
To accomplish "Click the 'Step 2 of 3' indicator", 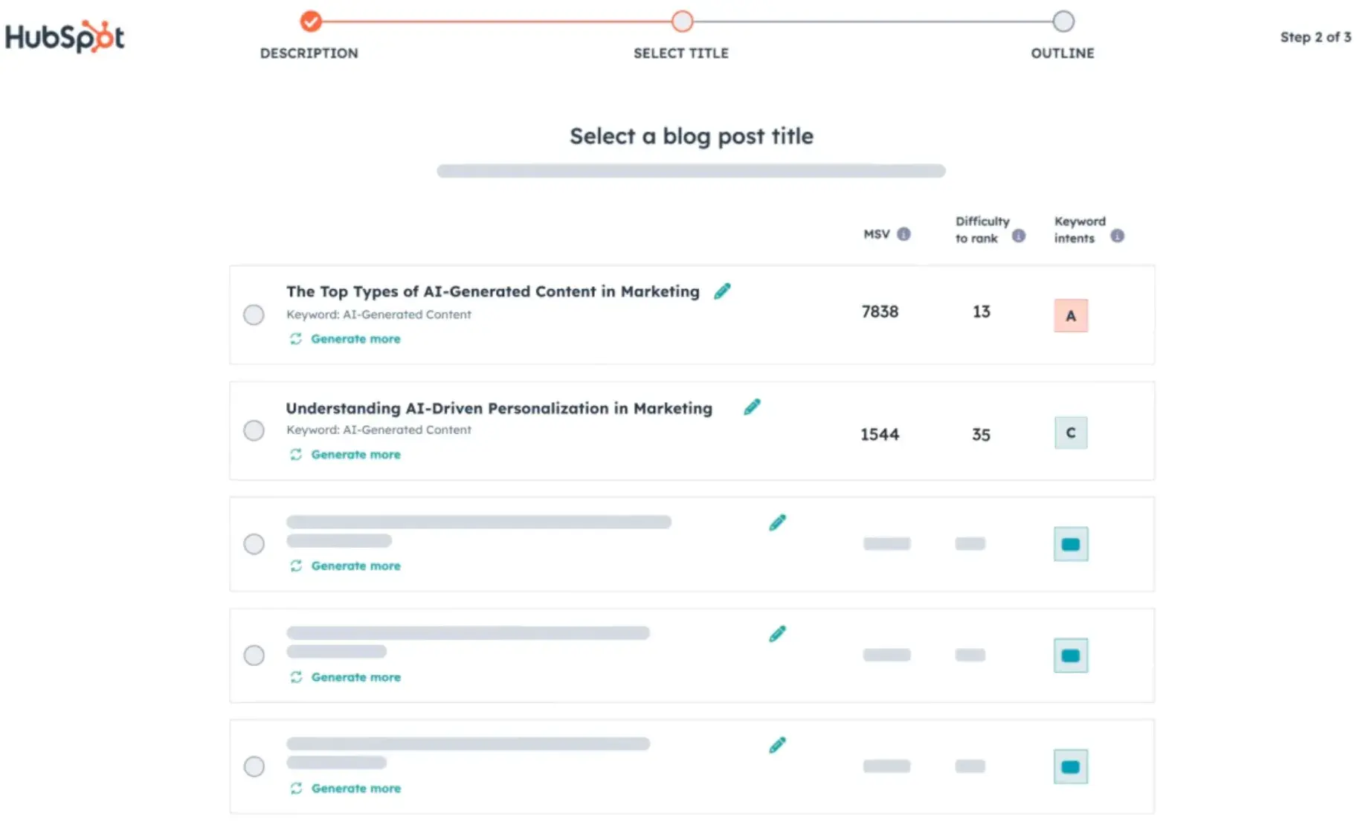I will 1315,37.
